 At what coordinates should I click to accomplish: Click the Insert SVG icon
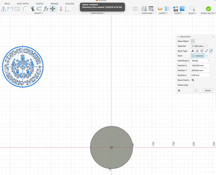[x=175, y=9]
